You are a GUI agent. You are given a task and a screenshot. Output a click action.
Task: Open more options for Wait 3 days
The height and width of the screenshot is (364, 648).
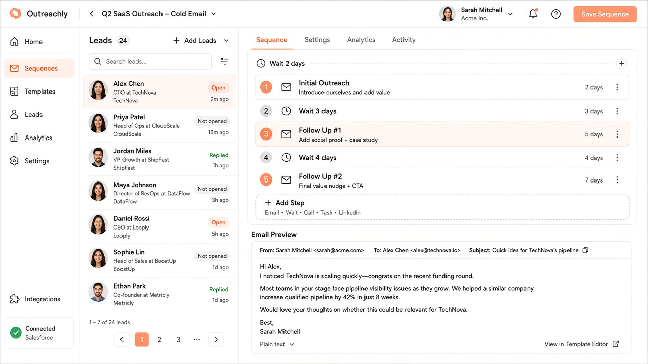click(617, 111)
